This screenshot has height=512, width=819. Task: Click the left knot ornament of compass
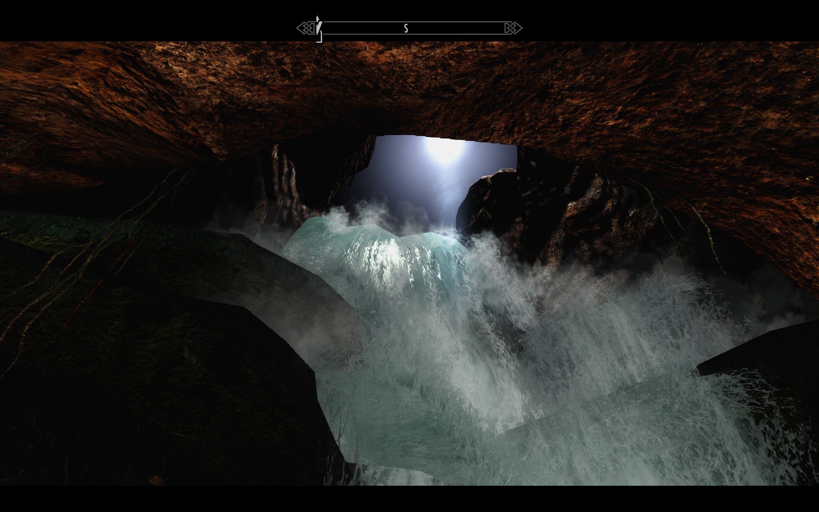[305, 28]
